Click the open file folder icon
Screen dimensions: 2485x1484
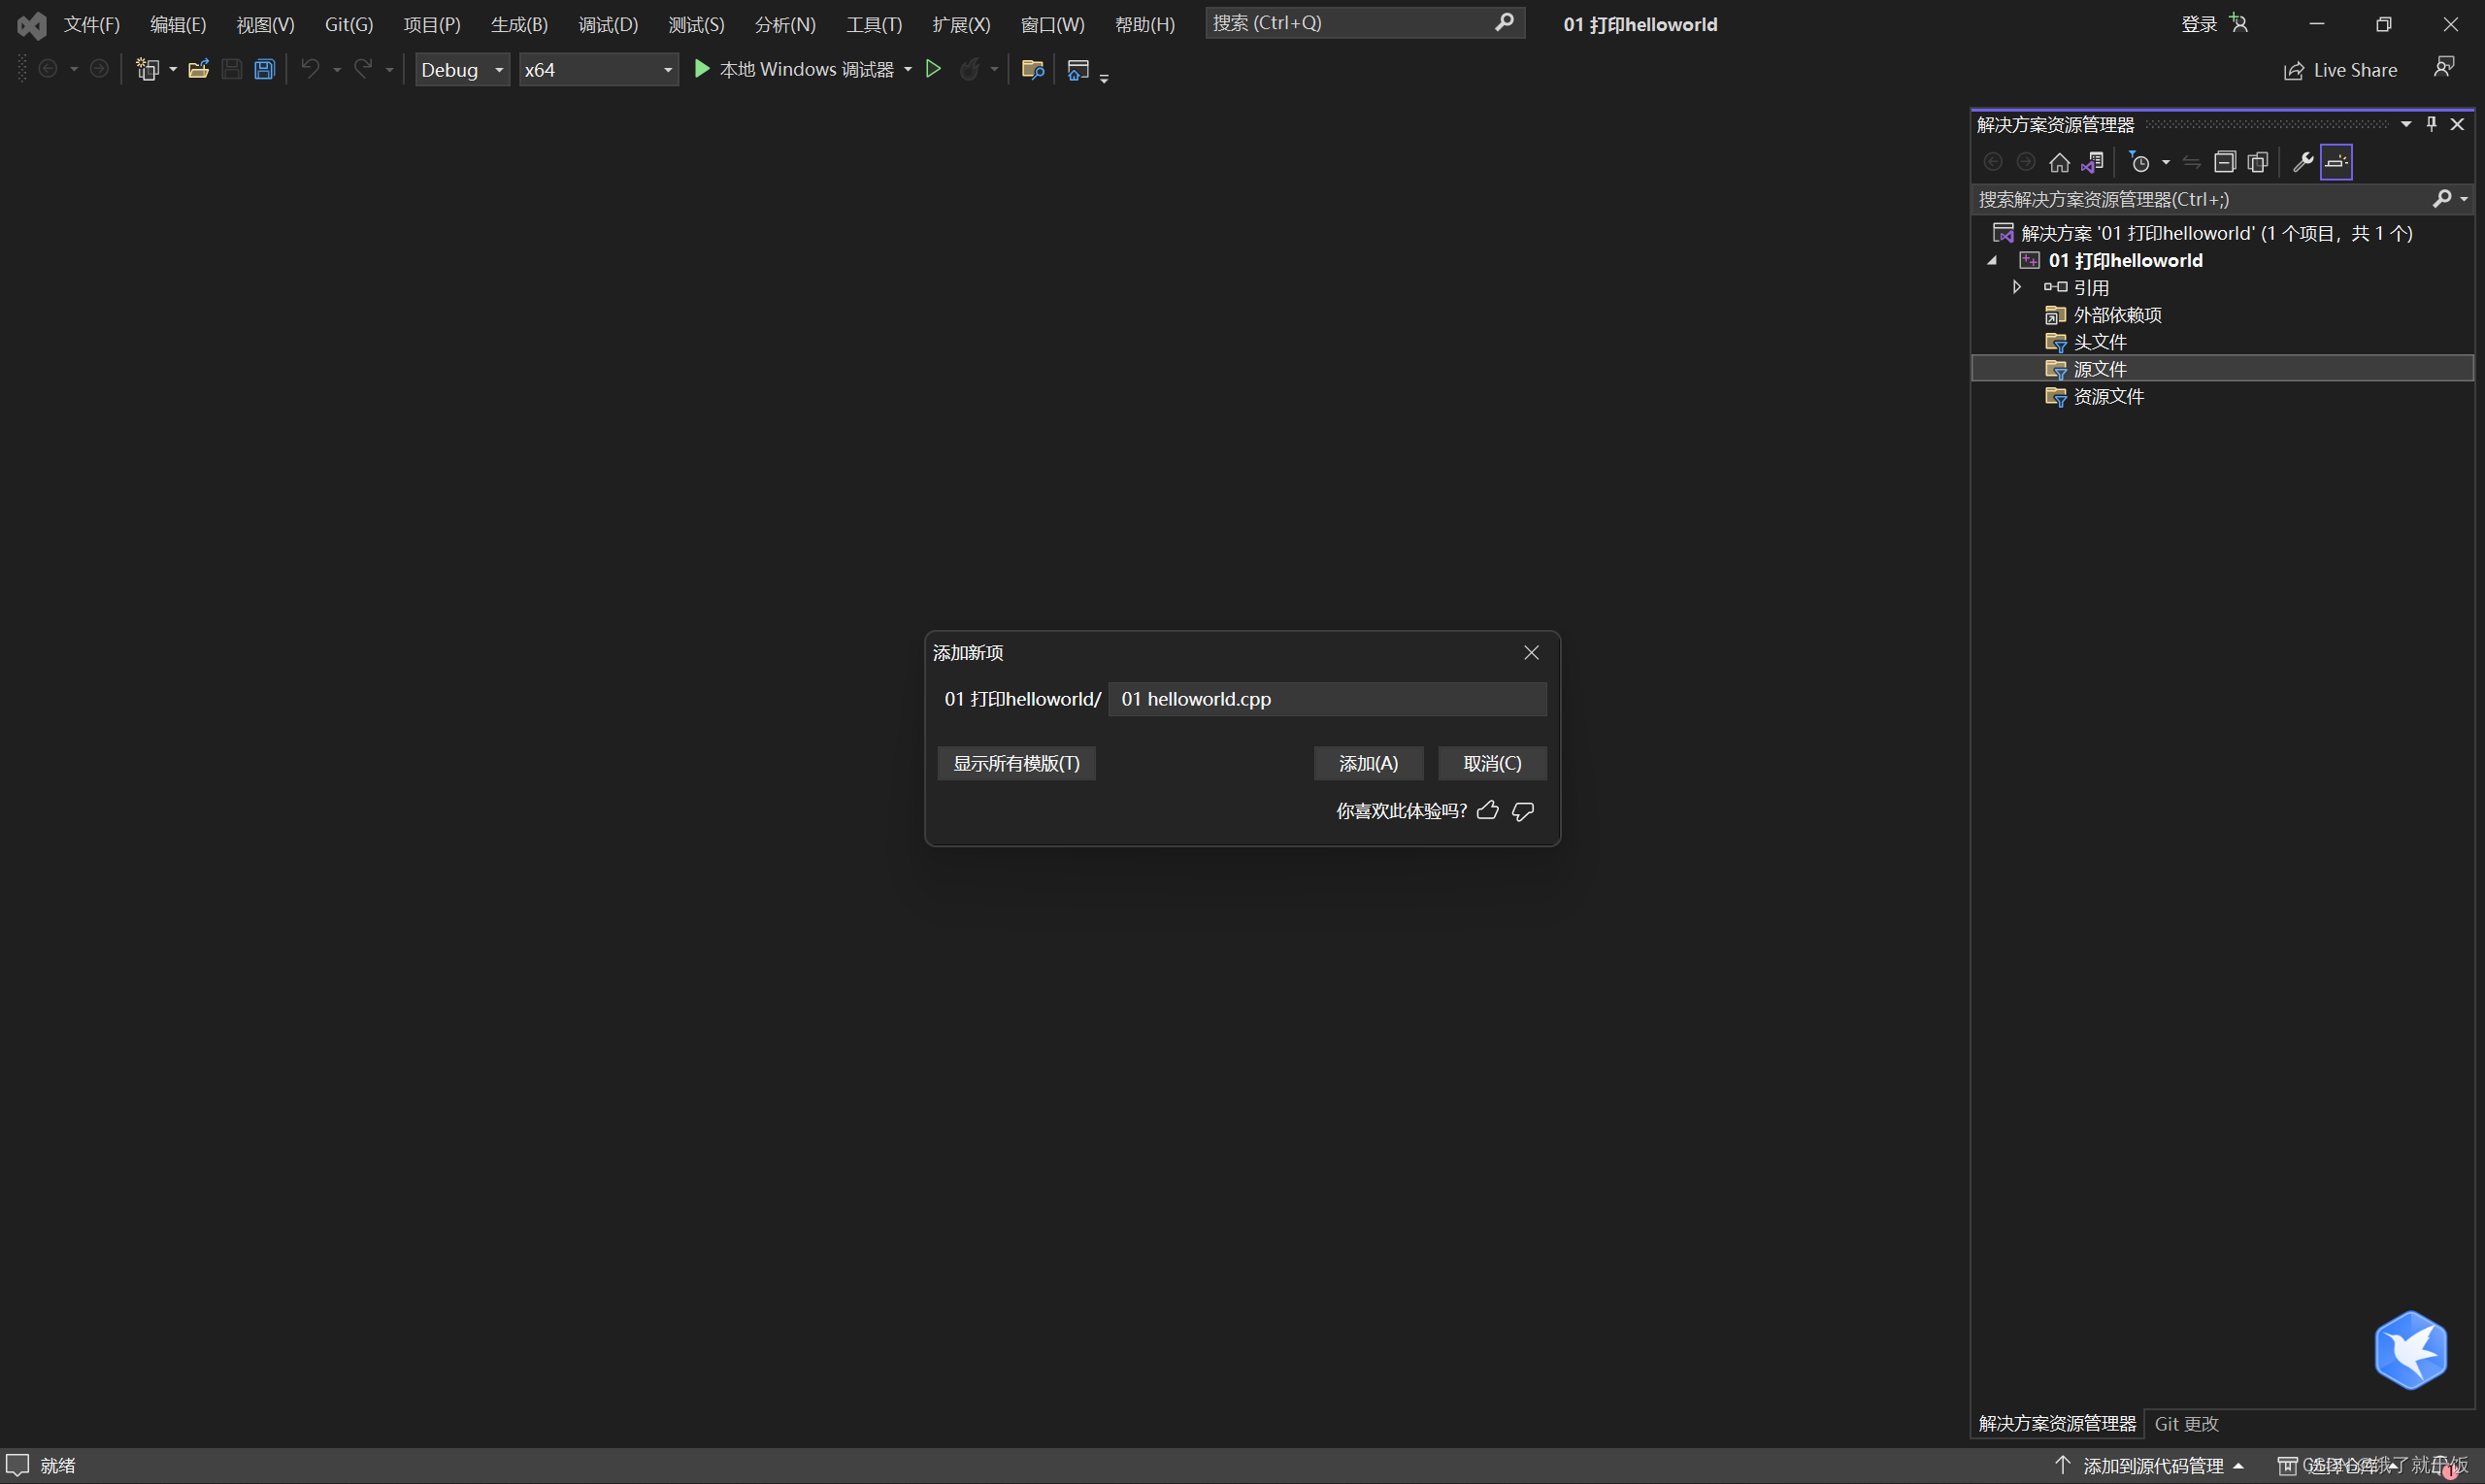tap(198, 69)
